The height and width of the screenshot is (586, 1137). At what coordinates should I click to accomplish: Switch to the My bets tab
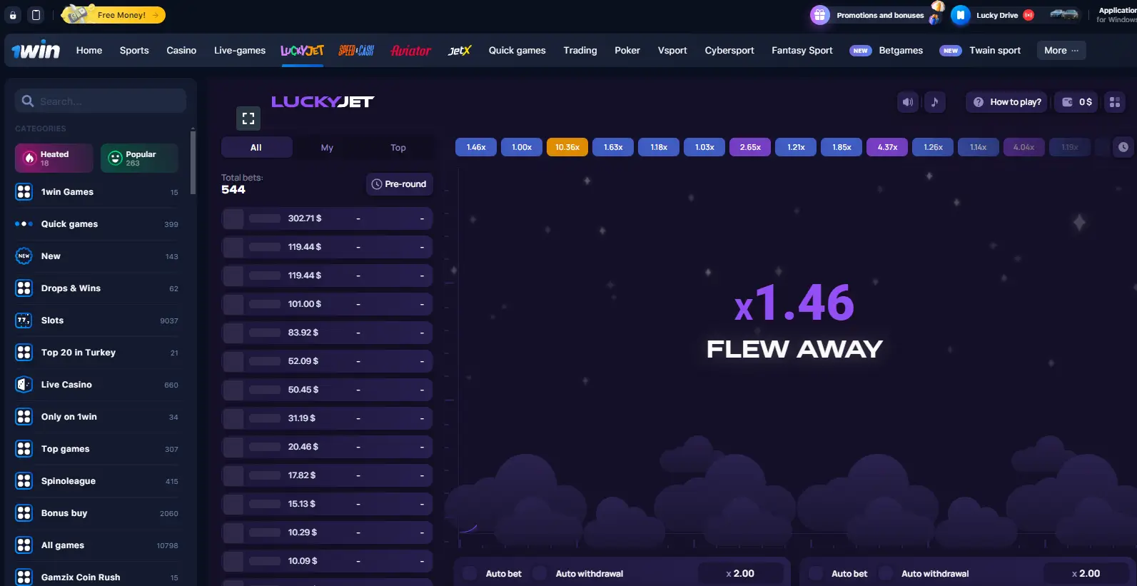327,148
